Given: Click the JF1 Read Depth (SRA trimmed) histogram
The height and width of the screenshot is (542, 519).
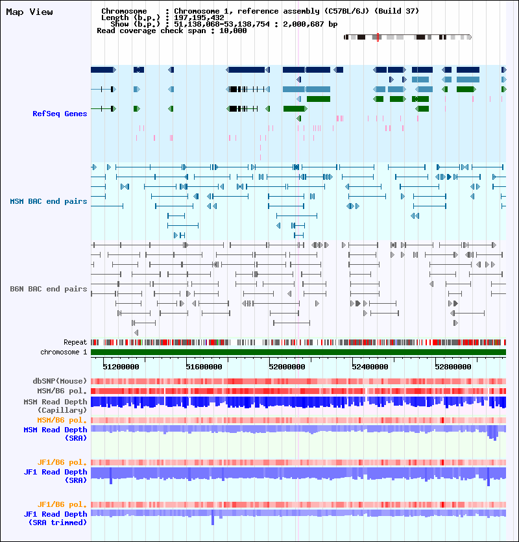Looking at the screenshot, I should coord(298,516).
